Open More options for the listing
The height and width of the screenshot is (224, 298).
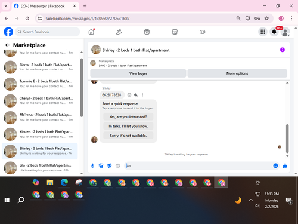pos(237,73)
